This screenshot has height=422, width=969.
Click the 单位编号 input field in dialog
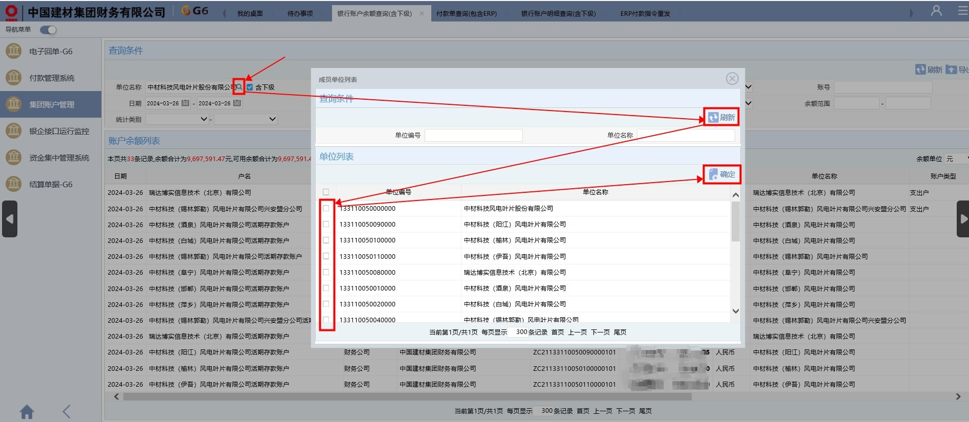tap(473, 135)
